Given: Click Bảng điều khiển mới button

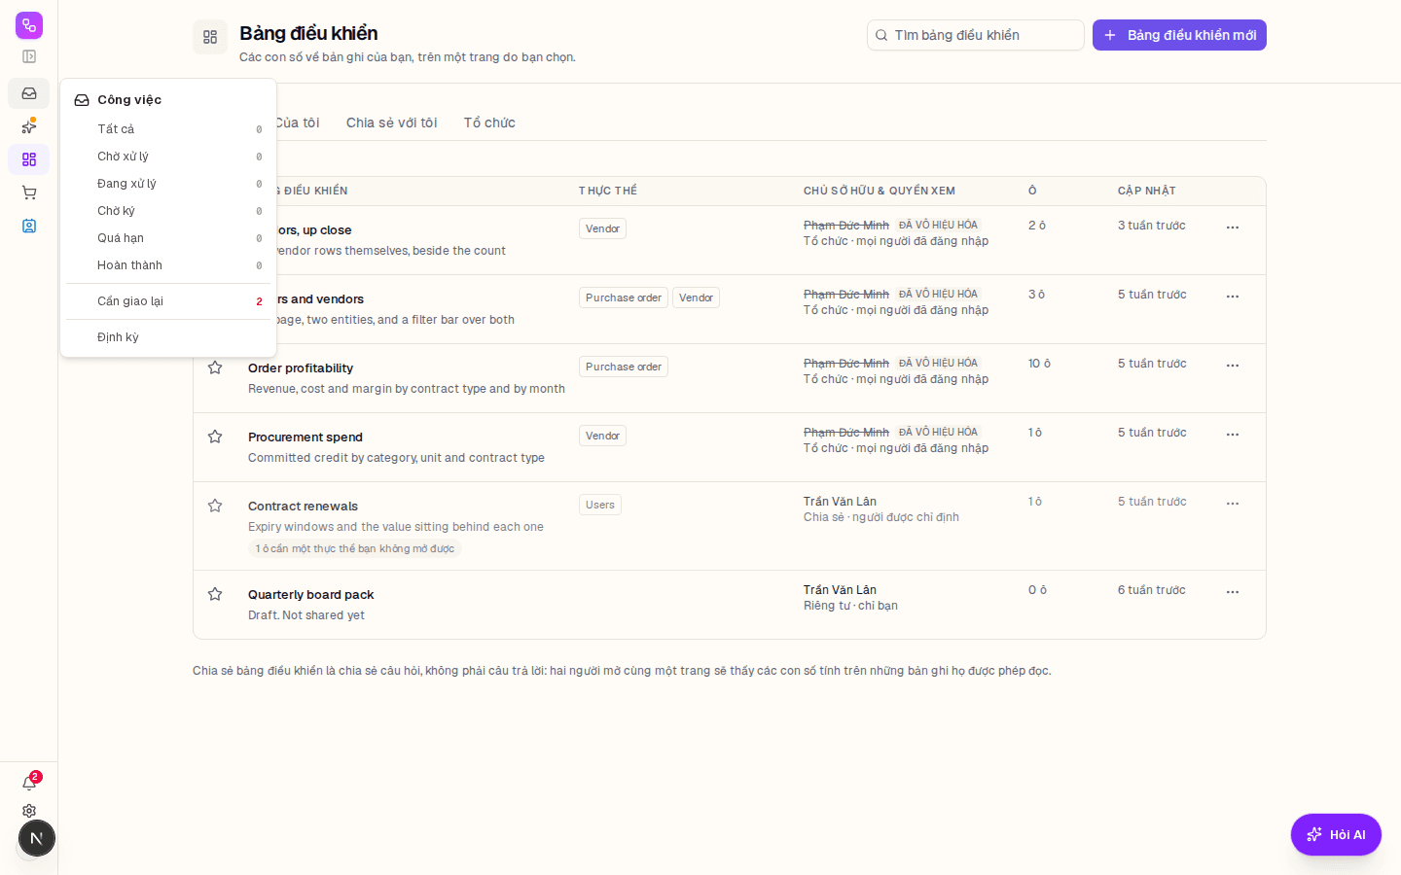Looking at the screenshot, I should tap(1179, 35).
